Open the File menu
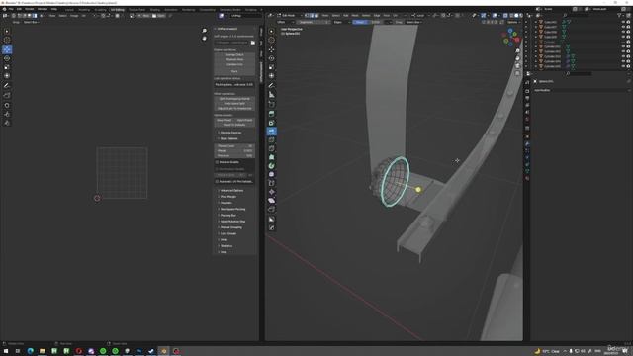Screen dimensions: 633x356 (x=11, y=9)
